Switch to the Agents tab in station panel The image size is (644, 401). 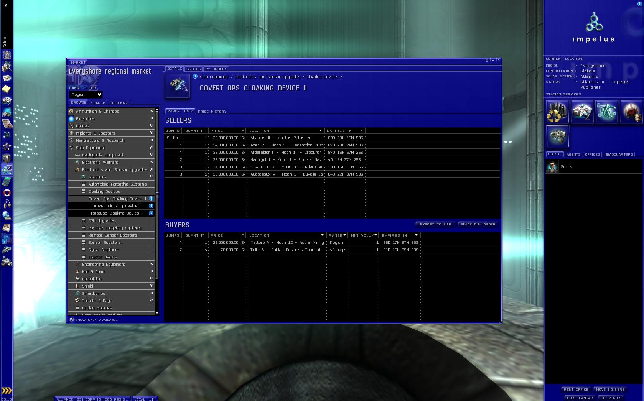(x=573, y=154)
